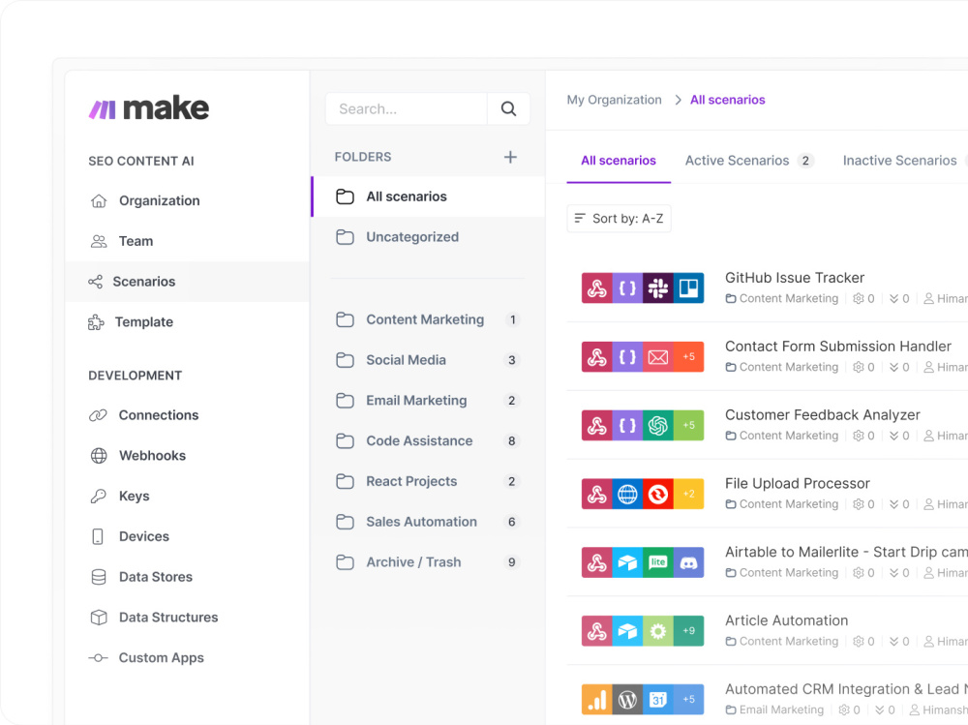Click red converter icon in File Upload Processor
Image resolution: width=968 pixels, height=725 pixels.
[657, 494]
